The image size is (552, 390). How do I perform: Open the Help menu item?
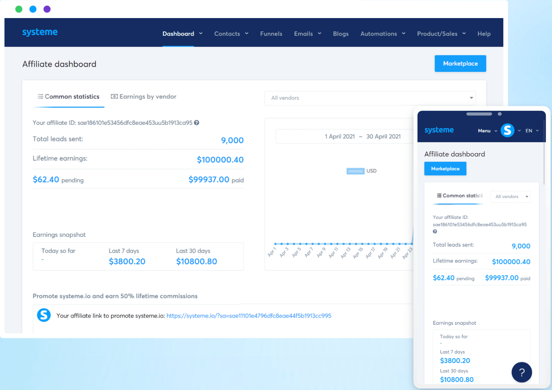click(x=484, y=34)
